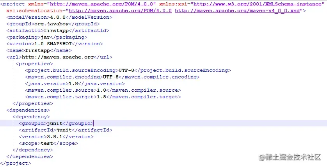Click the java.version value 1.8
Image resolution: width=327 pixels, height=167 pixels.
point(73,84)
